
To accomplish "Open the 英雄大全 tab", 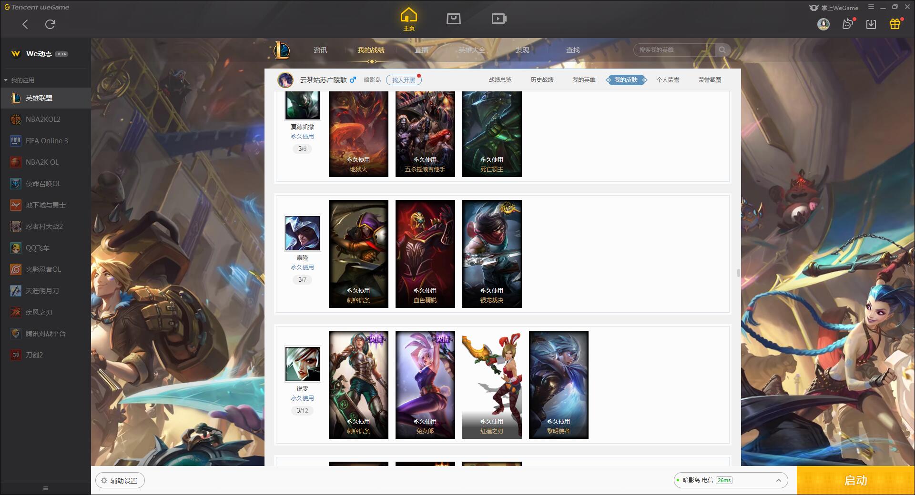I will click(472, 50).
